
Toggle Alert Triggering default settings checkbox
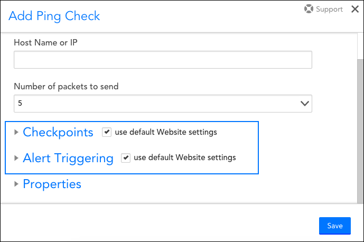pyautogui.click(x=126, y=157)
